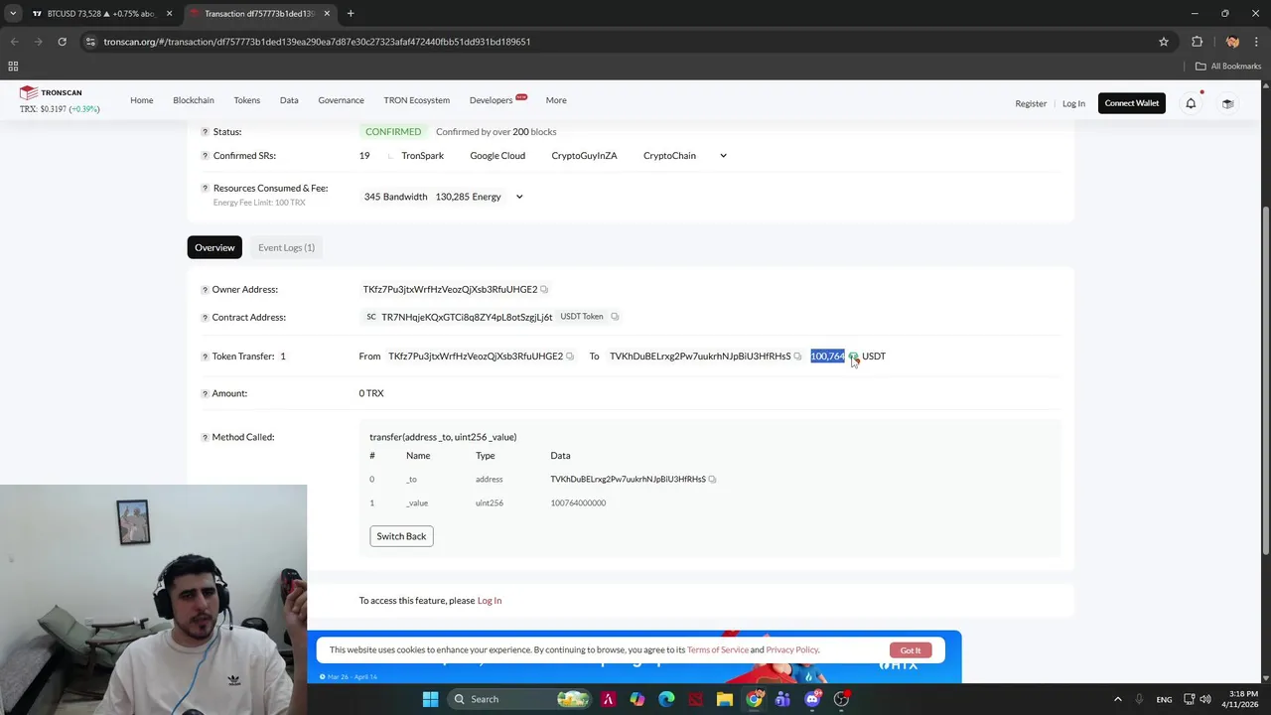Screen dimensions: 1271x715
Task: Select the Overview tab
Action: tap(214, 247)
